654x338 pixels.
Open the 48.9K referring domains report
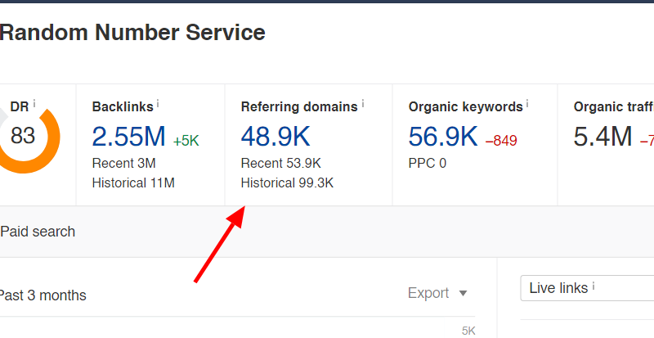point(275,137)
